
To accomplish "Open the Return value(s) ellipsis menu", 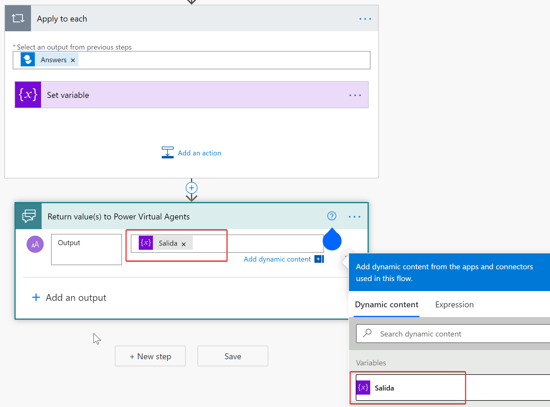I will pos(354,217).
